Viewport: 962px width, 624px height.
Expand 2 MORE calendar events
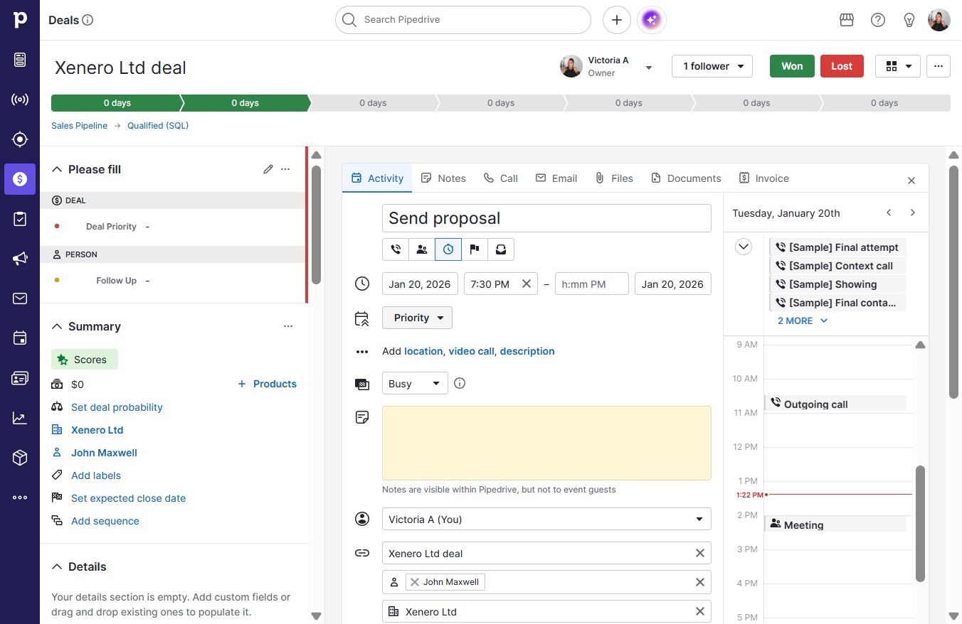point(803,321)
